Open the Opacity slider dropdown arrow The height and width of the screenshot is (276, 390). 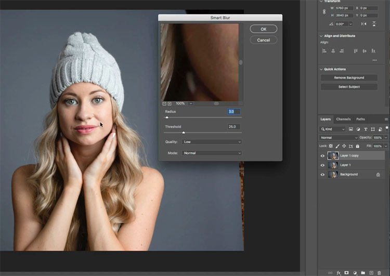click(386, 138)
